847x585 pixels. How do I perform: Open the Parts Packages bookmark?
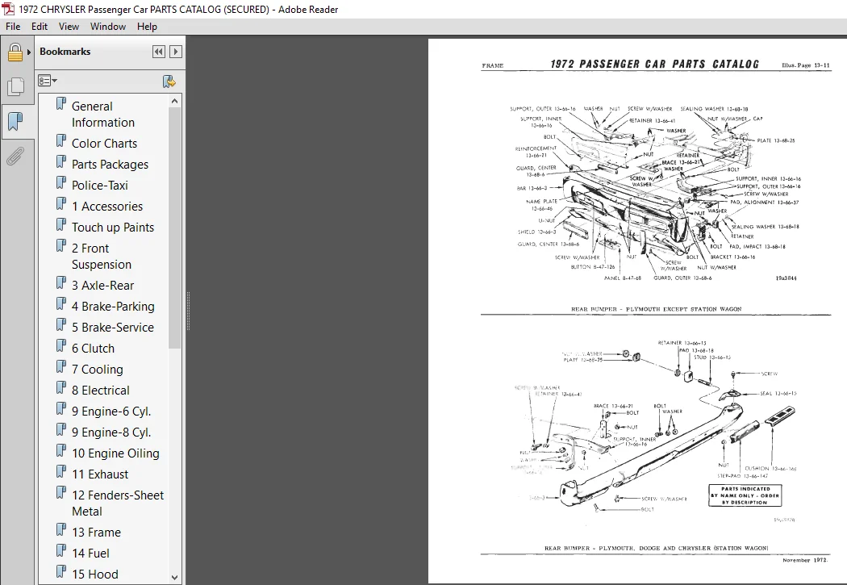(111, 165)
